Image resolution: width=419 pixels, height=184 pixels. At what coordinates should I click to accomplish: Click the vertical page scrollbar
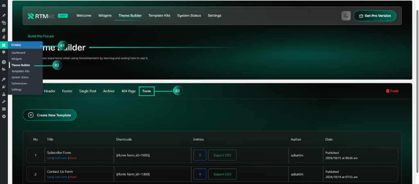click(x=417, y=92)
